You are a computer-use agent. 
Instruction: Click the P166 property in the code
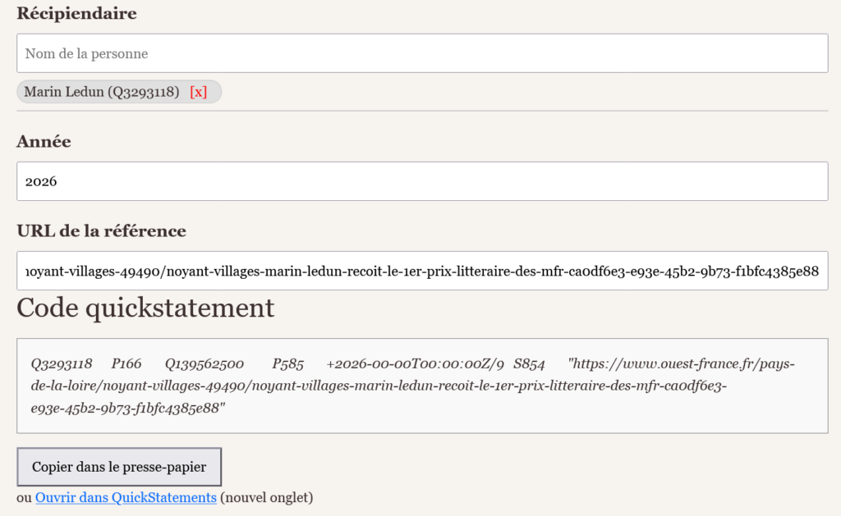click(x=126, y=363)
